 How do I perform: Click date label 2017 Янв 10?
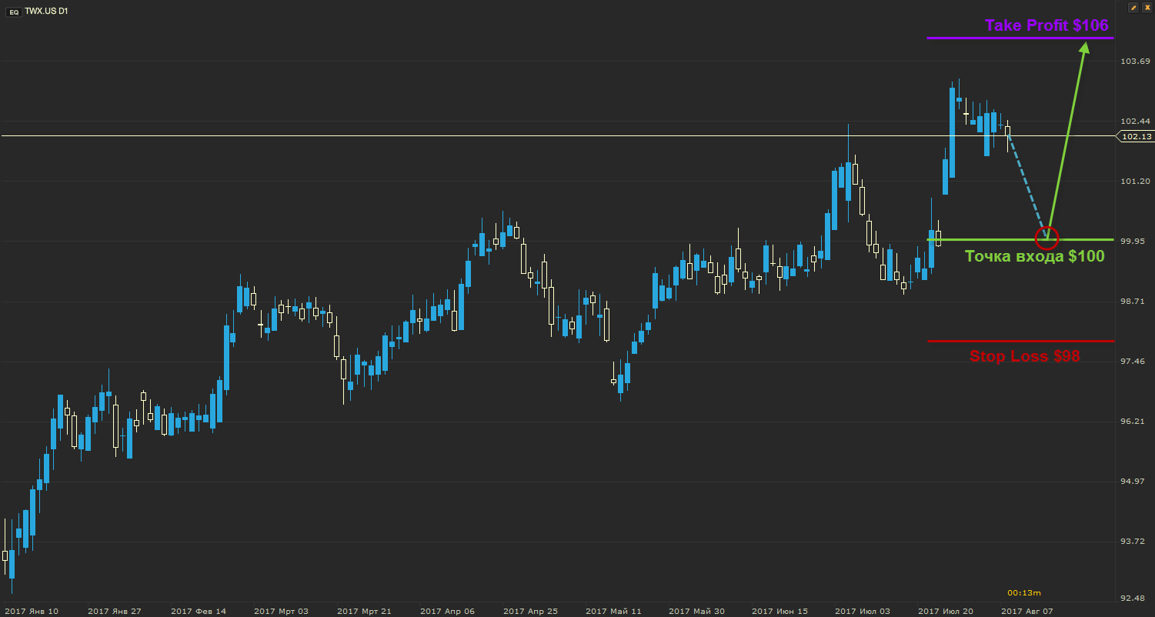[x=32, y=611]
